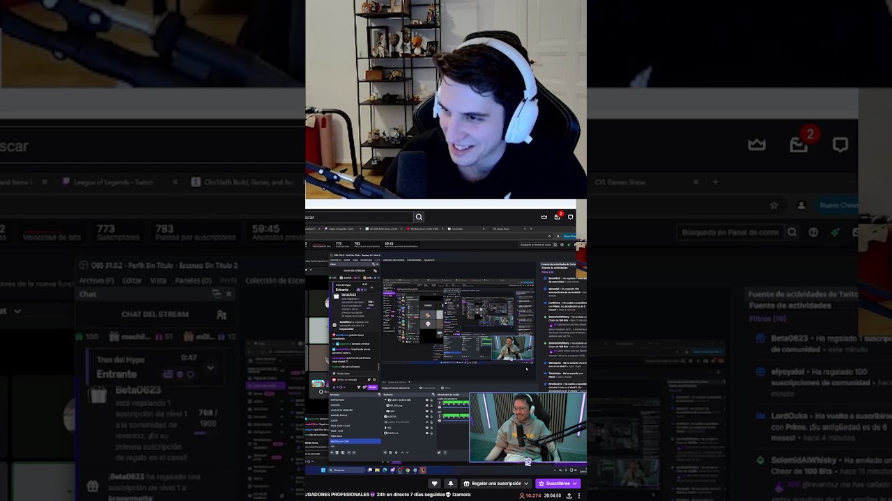Open the notifications inbox with badge

pos(557,216)
